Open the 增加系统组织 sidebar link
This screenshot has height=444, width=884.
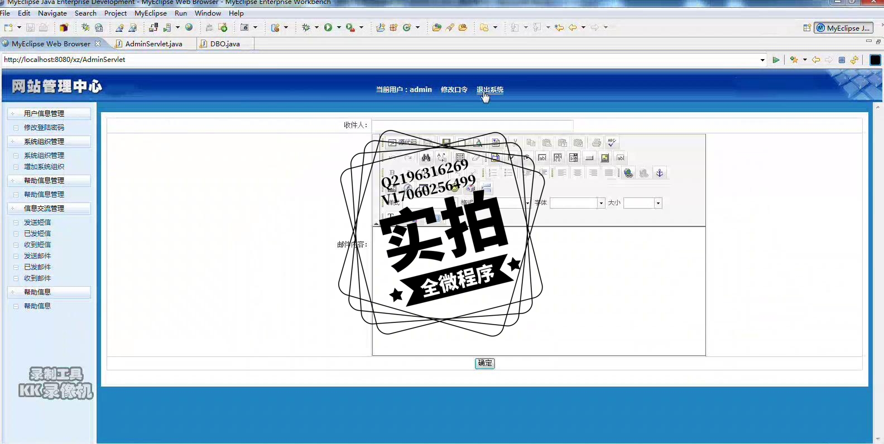[44, 166]
